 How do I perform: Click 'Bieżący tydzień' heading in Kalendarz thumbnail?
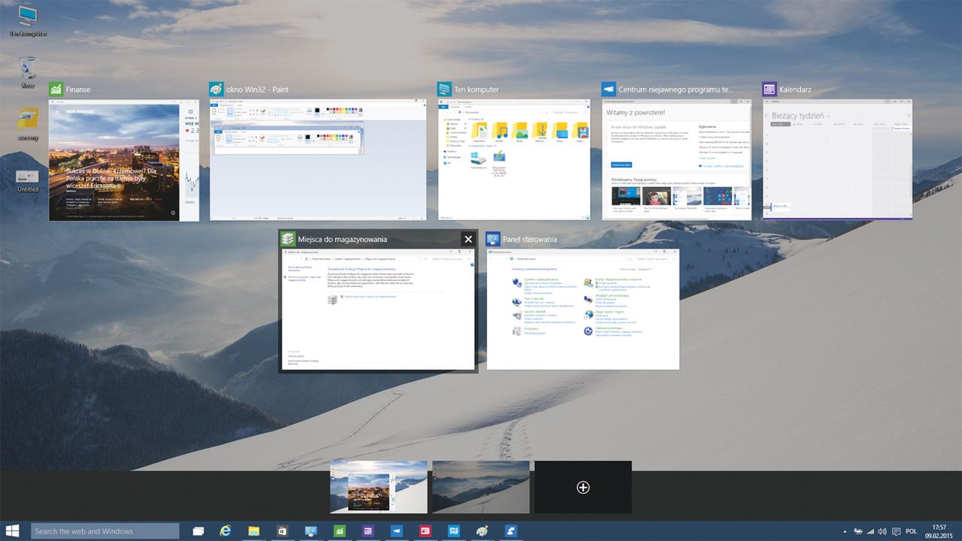[x=799, y=116]
